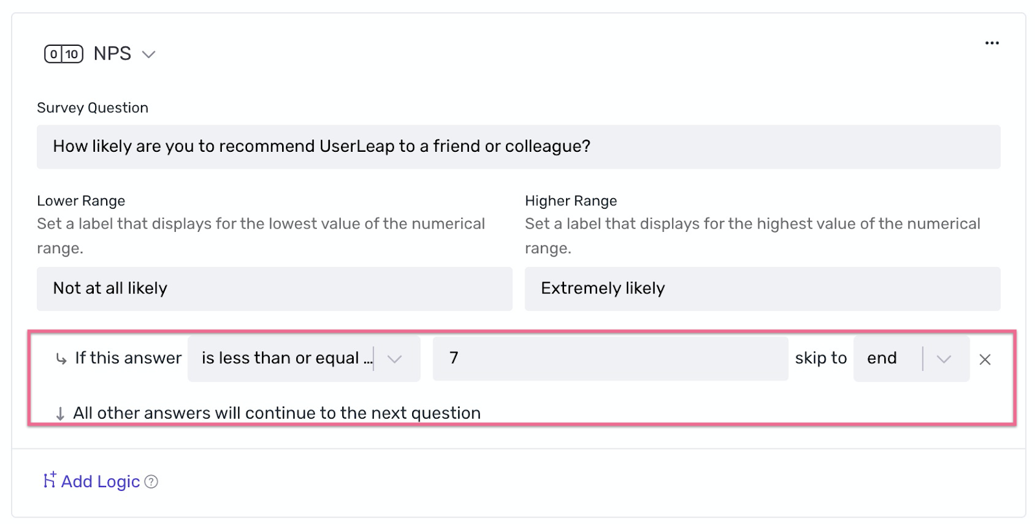
Task: Focus the 'Not at all likely' field
Action: pyautogui.click(x=274, y=289)
